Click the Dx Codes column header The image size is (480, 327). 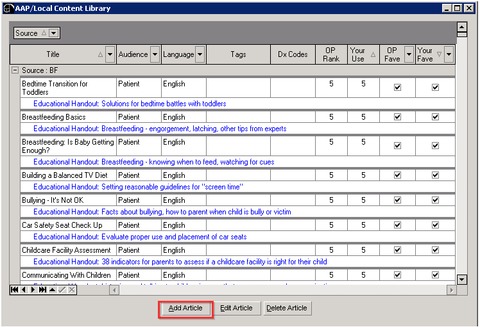(293, 54)
